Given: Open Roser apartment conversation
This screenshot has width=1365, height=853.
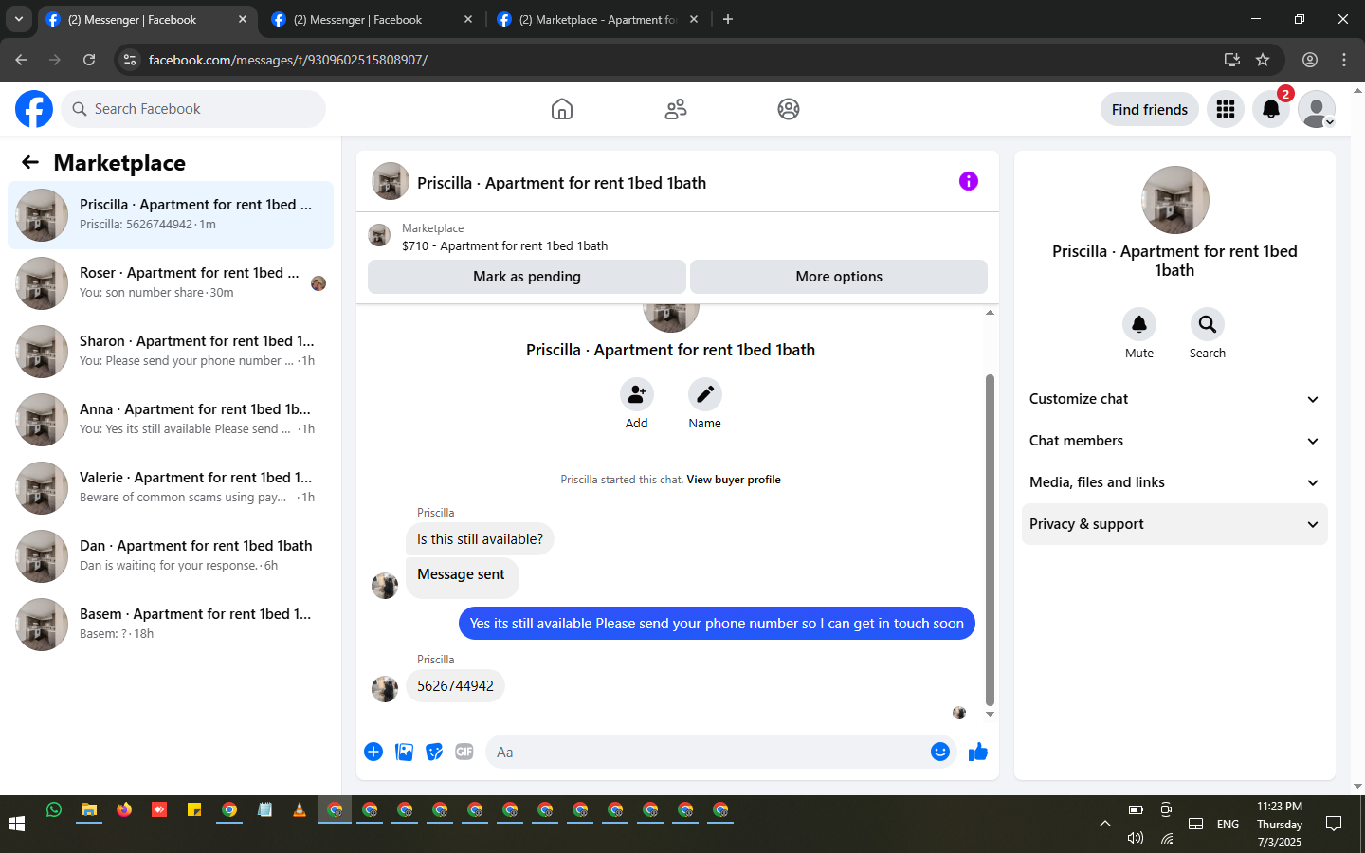Looking at the screenshot, I should 171,283.
